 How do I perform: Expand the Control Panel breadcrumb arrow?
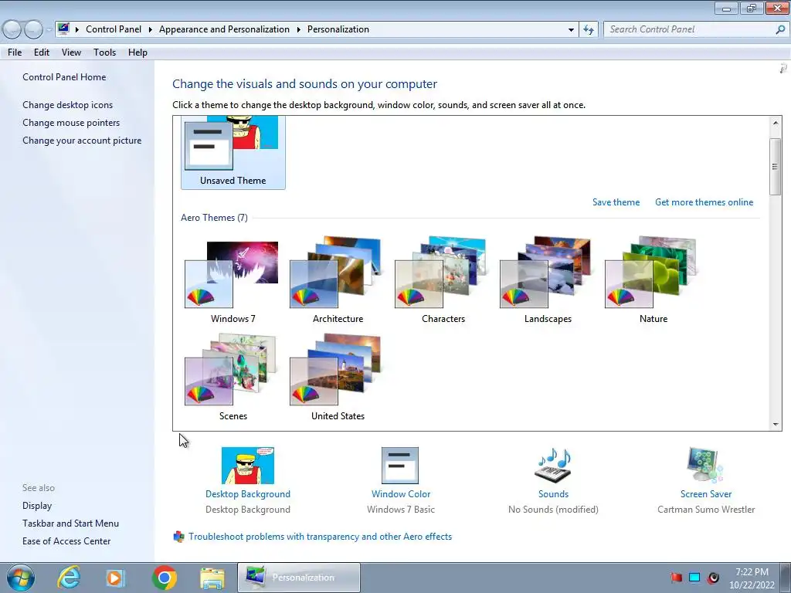(151, 29)
